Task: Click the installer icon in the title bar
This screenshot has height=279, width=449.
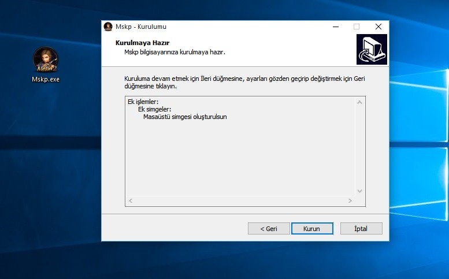Action: 108,27
